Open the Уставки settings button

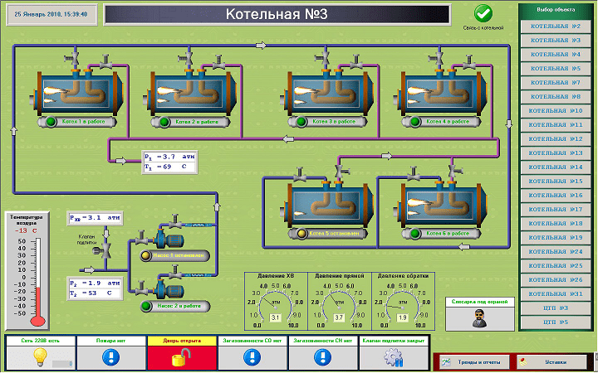pos(551,362)
